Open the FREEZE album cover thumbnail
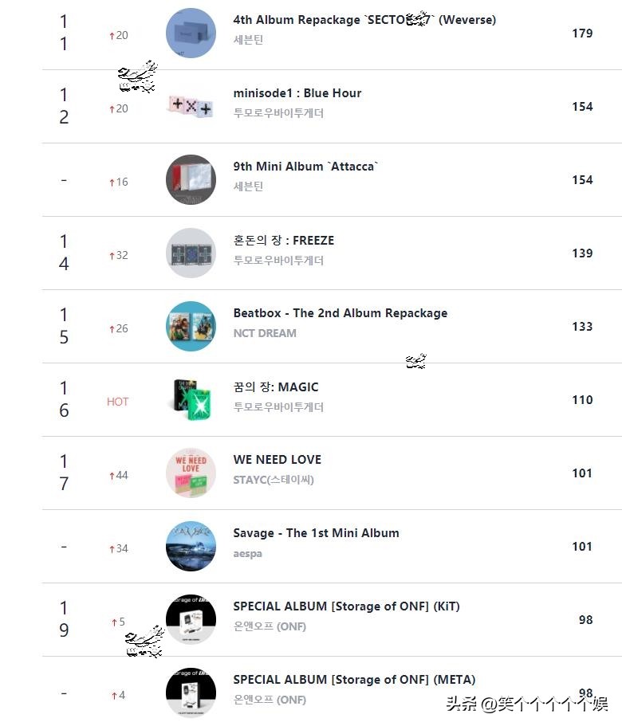 click(191, 253)
